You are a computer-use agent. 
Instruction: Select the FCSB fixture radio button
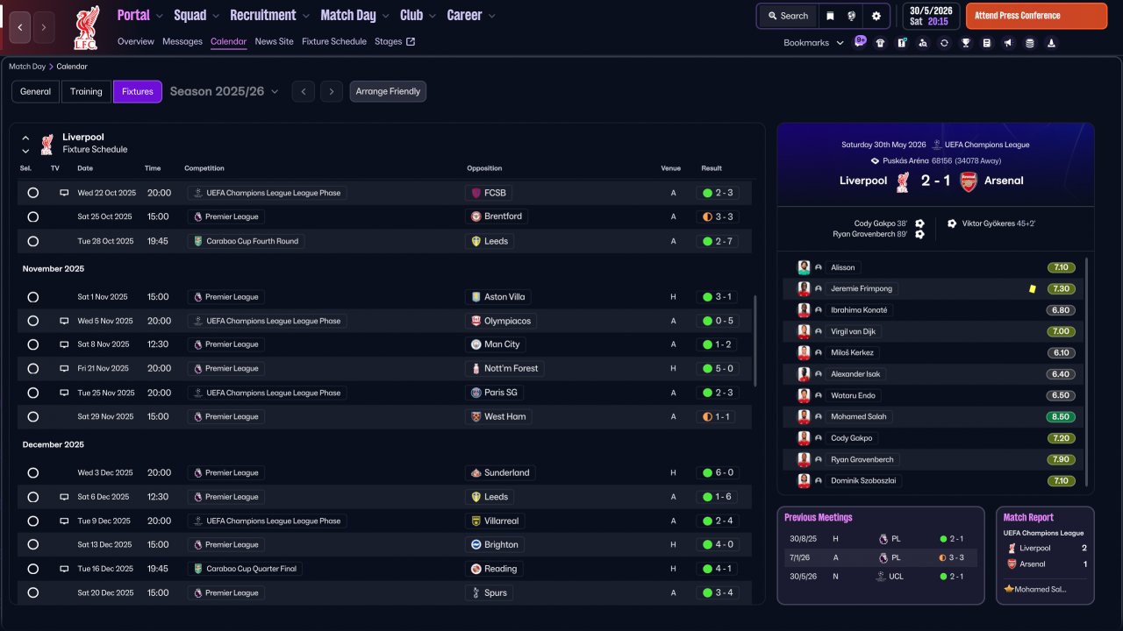tap(33, 193)
